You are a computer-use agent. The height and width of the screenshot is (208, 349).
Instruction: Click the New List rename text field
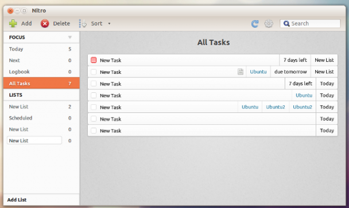pos(34,140)
